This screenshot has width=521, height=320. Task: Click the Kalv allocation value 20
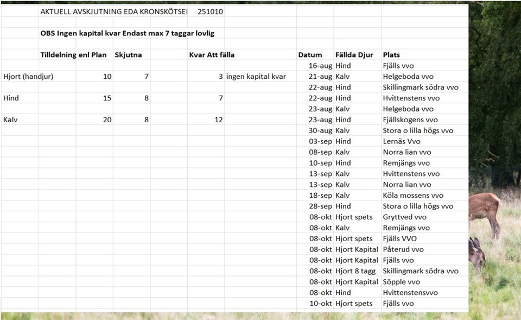[107, 120]
